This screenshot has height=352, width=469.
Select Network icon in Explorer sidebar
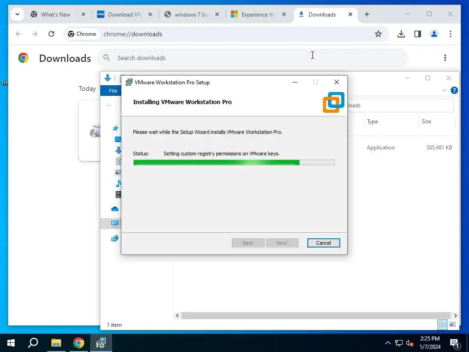click(x=115, y=238)
